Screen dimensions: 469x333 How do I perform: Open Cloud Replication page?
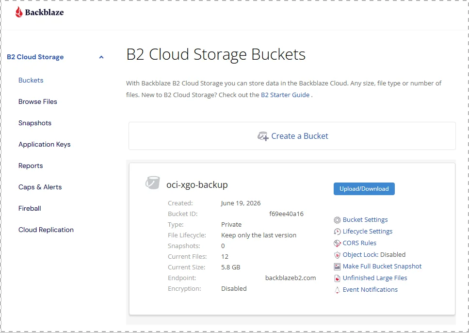pyautogui.click(x=46, y=230)
